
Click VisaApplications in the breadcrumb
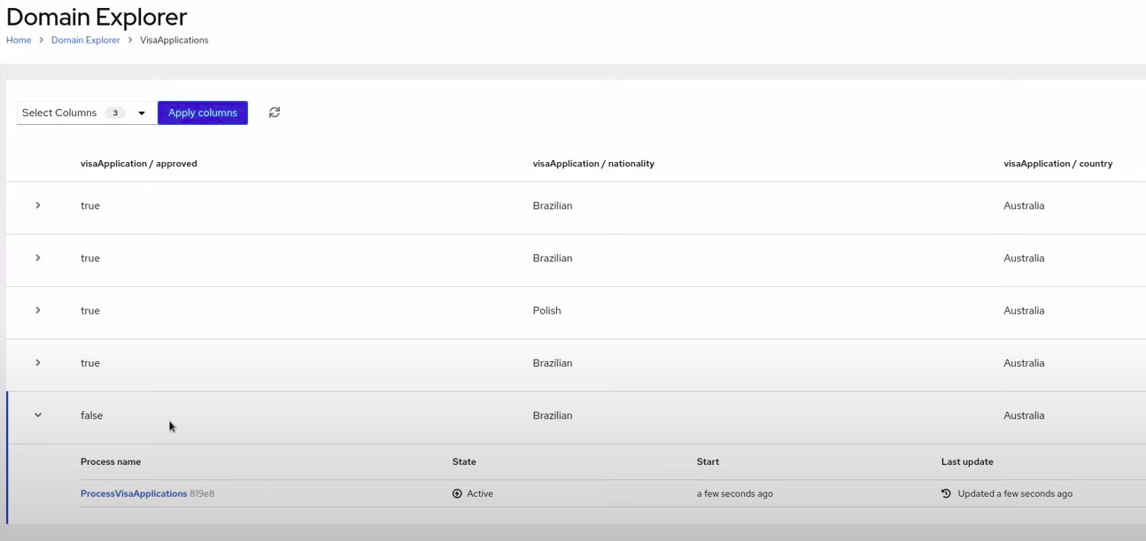[174, 40]
